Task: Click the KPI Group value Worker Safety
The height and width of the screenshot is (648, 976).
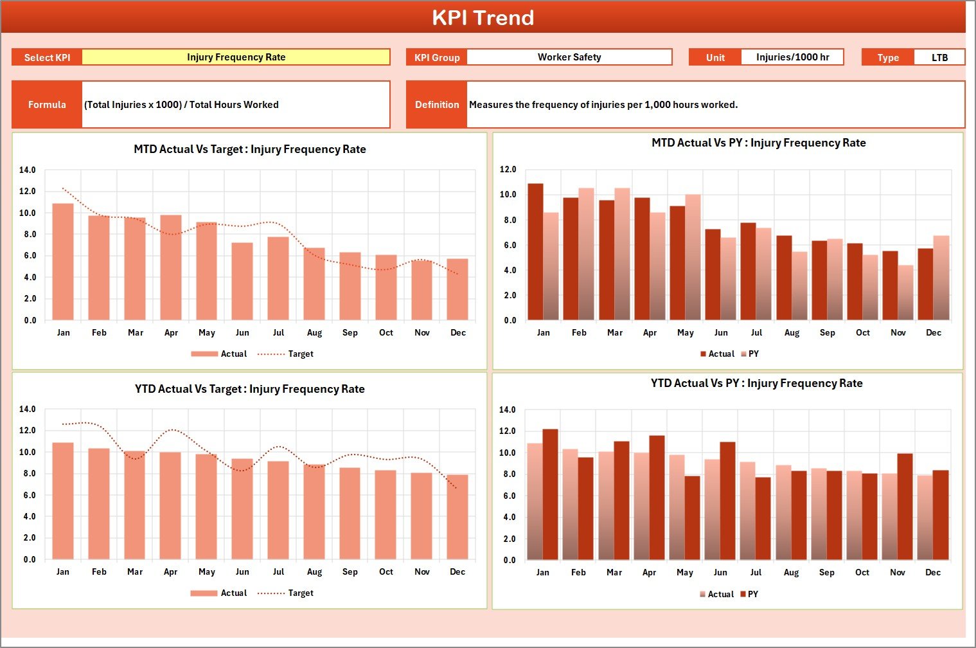Action: click(x=569, y=57)
